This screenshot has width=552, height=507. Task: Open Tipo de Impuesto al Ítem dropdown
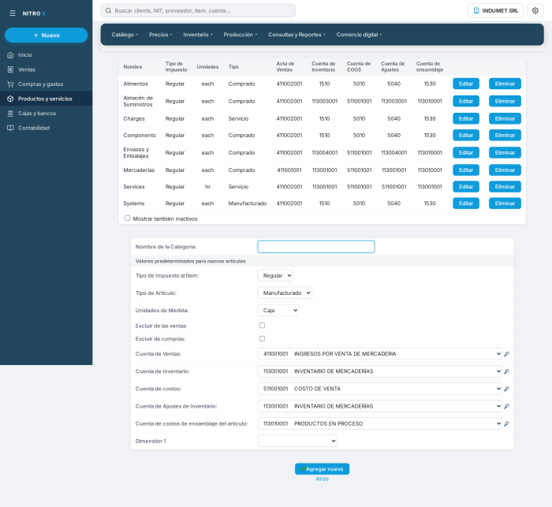(x=275, y=275)
